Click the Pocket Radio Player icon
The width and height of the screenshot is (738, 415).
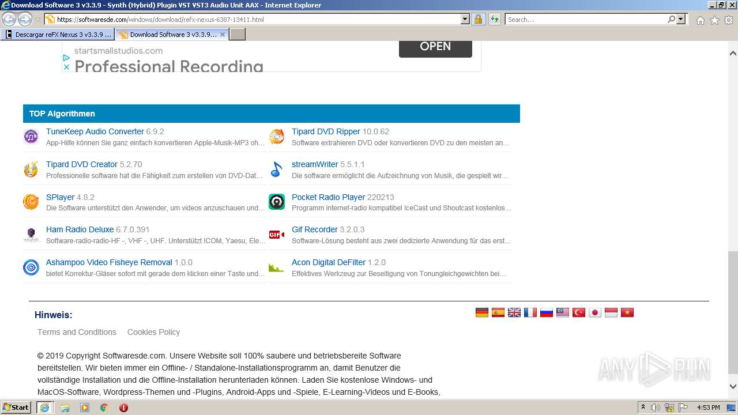(277, 202)
